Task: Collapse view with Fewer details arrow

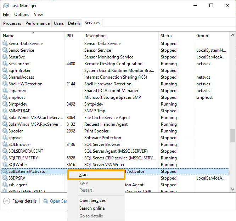Action: click(x=6, y=201)
